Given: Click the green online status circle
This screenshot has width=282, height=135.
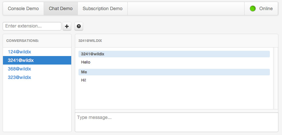Looking at the screenshot, I should (252, 9).
